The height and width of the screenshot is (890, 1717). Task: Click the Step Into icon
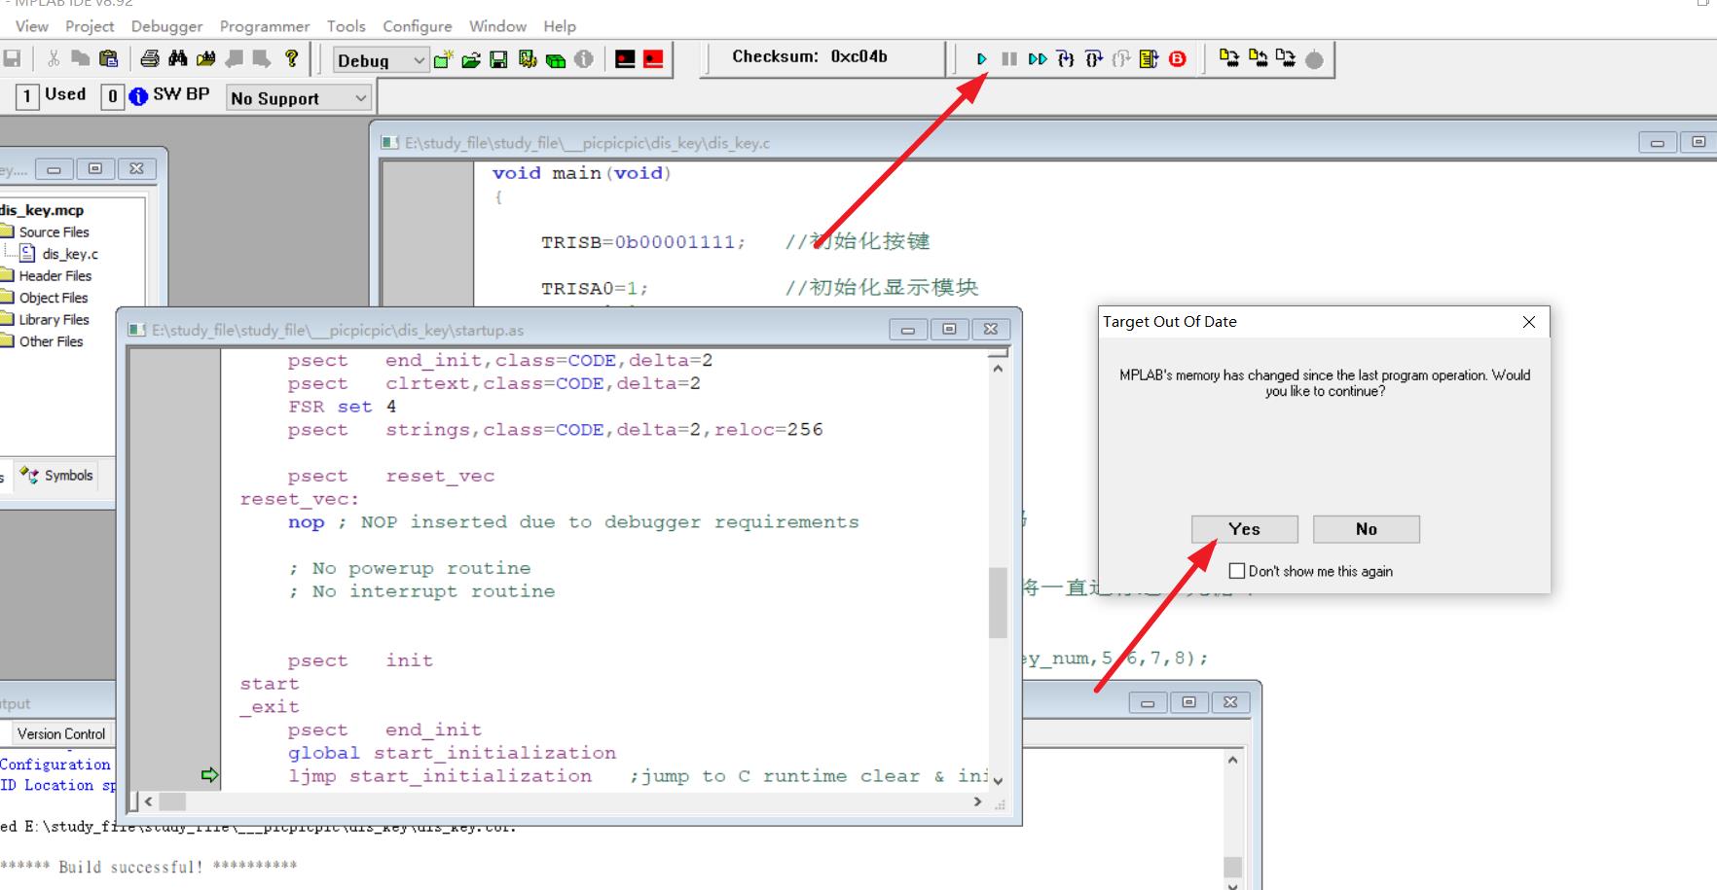pos(1066,59)
